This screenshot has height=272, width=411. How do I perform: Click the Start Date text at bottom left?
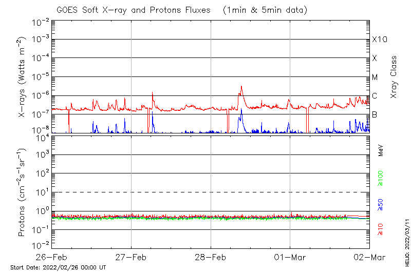click(x=58, y=267)
